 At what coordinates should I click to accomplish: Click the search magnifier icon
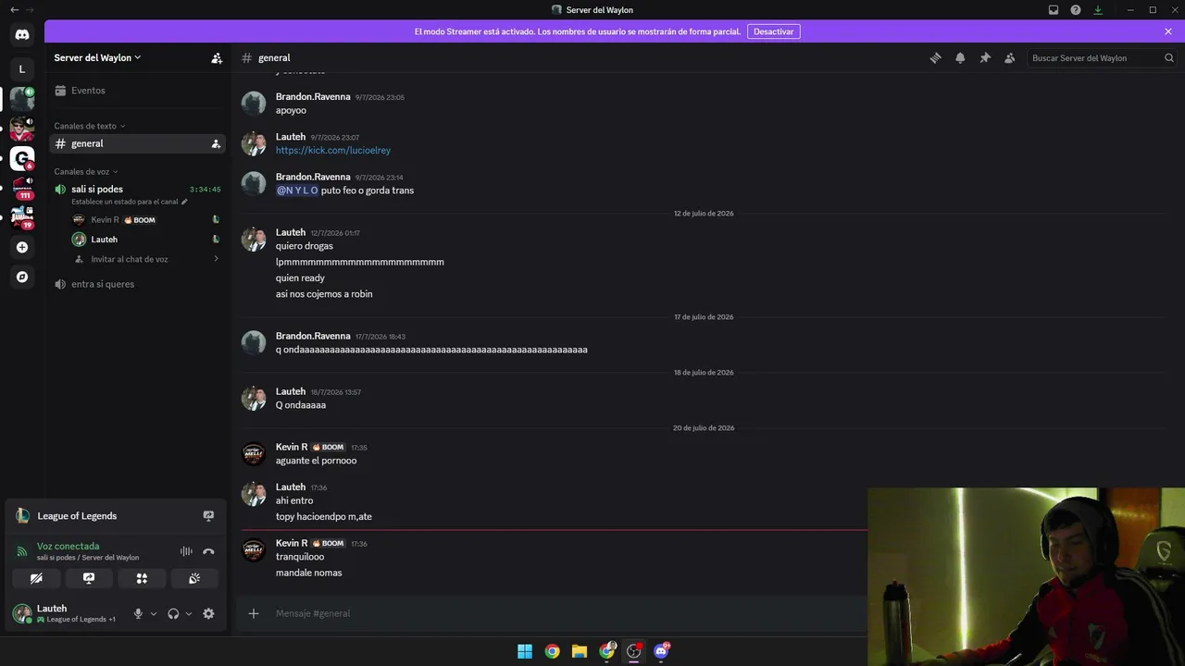click(1169, 58)
